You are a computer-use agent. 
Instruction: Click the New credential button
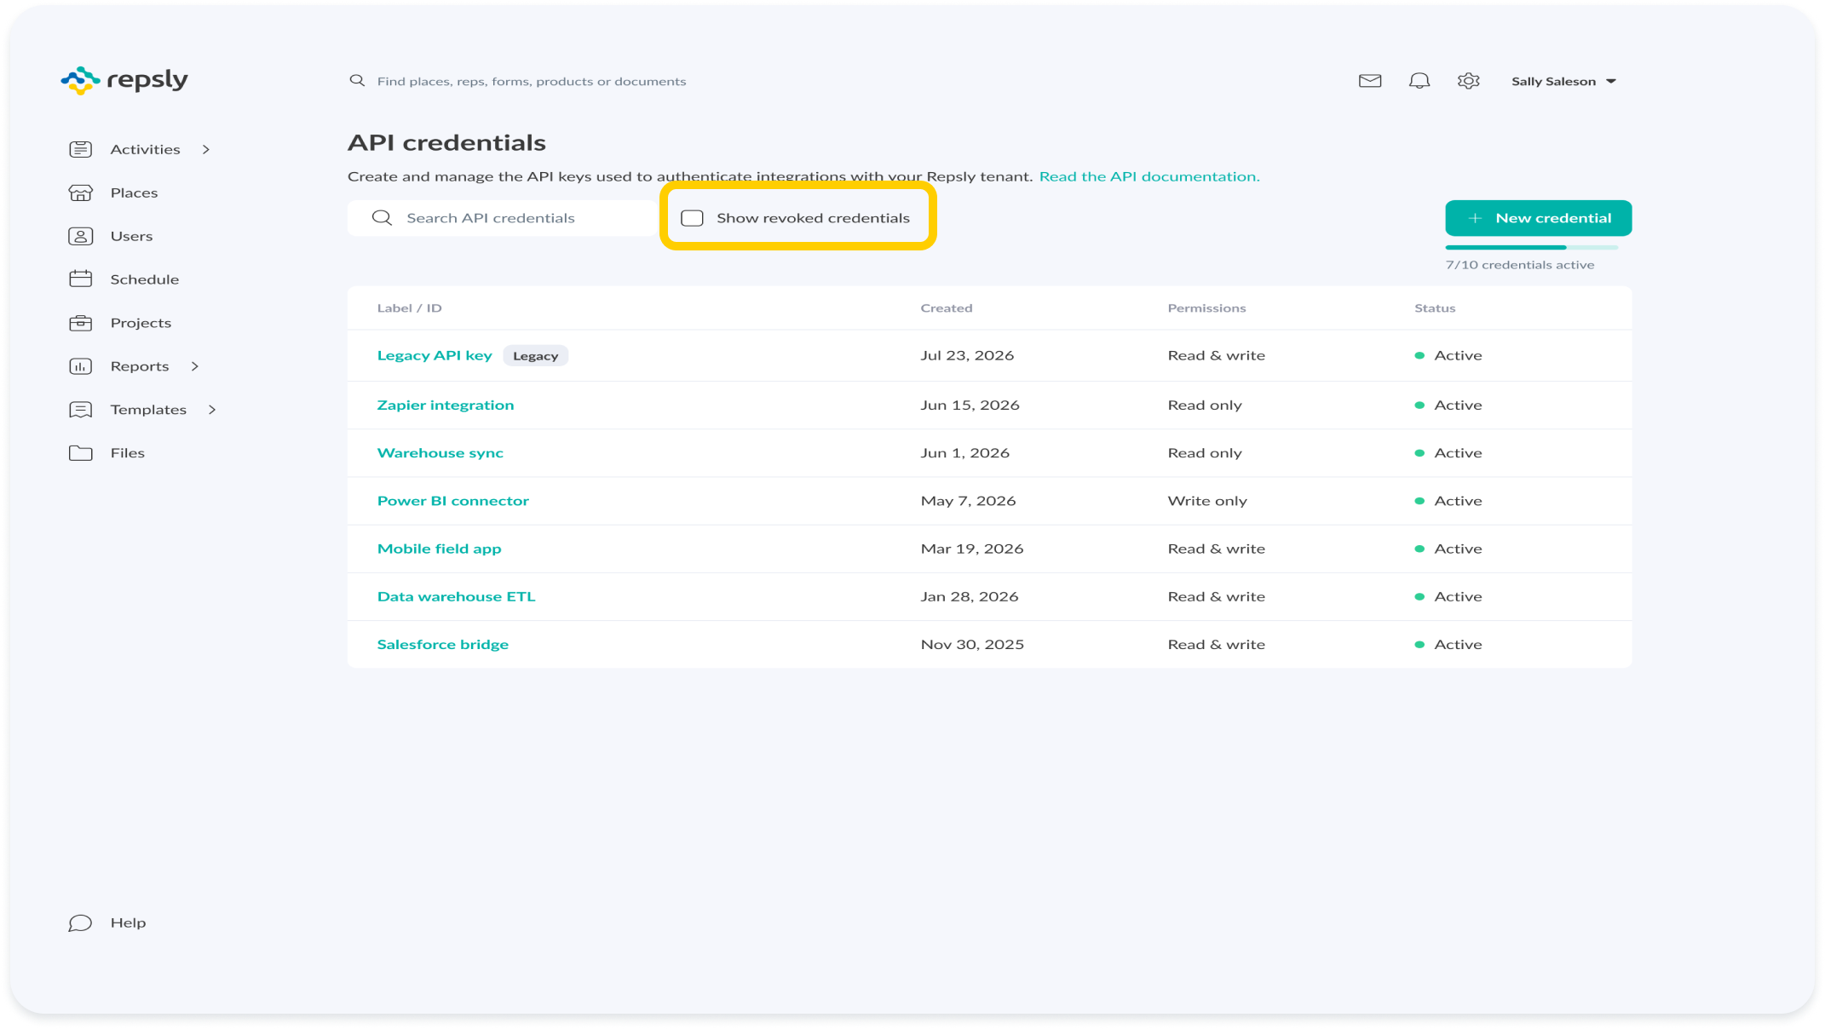coord(1538,218)
